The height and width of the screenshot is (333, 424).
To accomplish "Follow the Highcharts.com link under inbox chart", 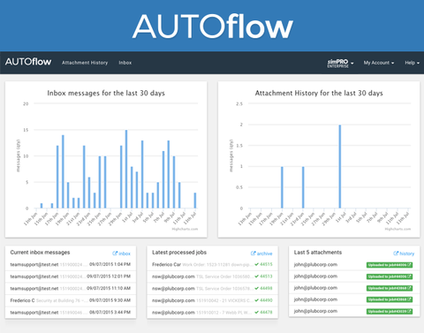I will pyautogui.click(x=185, y=229).
